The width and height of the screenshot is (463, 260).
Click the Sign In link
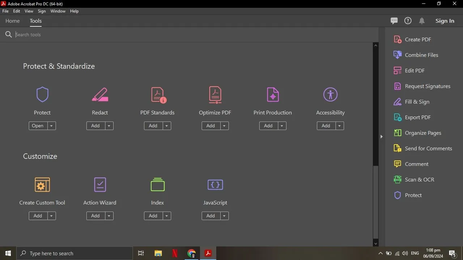click(x=445, y=21)
